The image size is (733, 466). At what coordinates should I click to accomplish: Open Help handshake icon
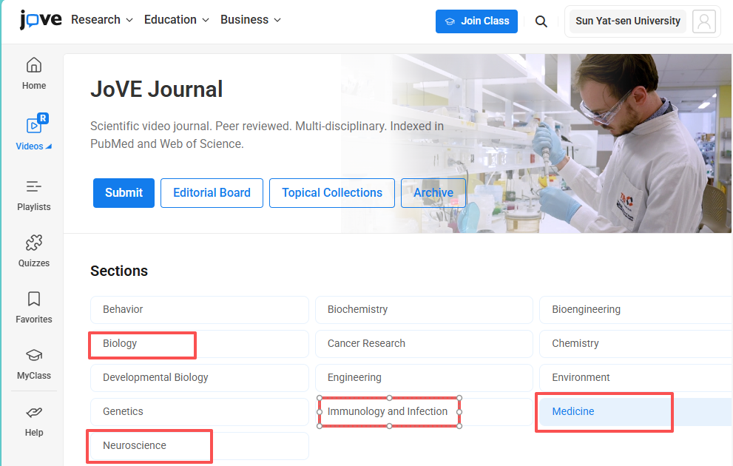click(x=34, y=419)
